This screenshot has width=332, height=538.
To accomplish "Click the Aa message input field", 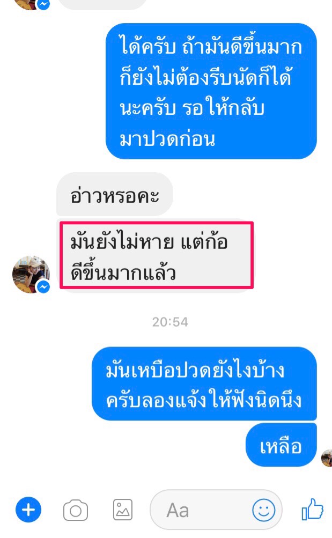I will tap(216, 510).
